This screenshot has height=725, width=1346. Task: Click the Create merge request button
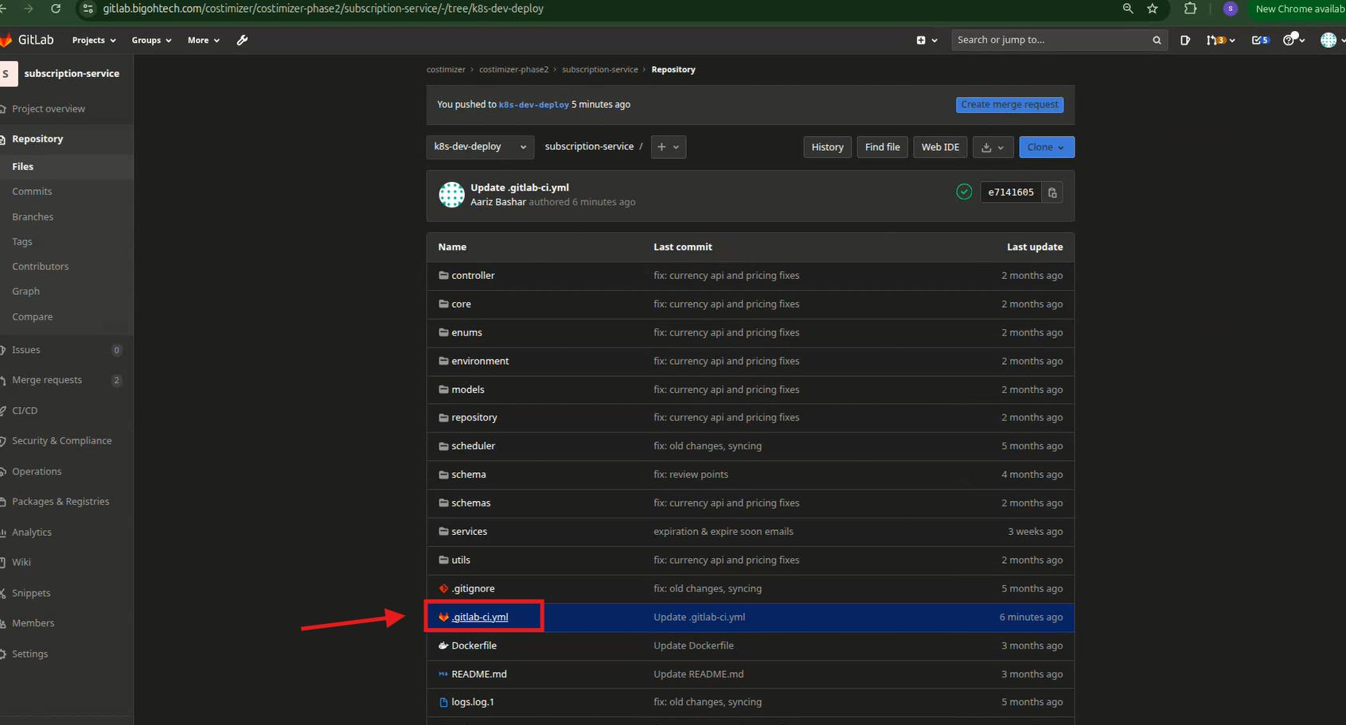(1009, 104)
